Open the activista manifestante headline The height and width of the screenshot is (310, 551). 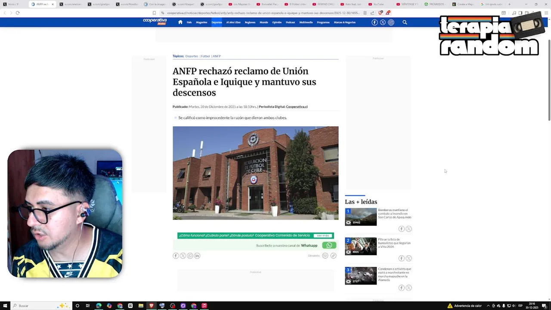pyautogui.click(x=395, y=274)
